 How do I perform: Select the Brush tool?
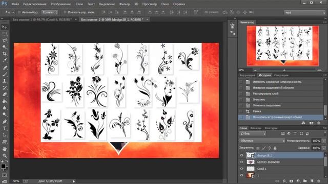pos(5,74)
